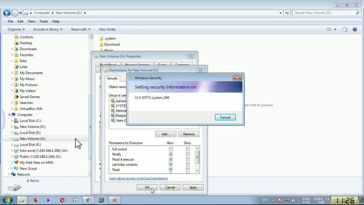Toggle the preview pane icon
This screenshot has width=364, height=205.
point(345,29)
